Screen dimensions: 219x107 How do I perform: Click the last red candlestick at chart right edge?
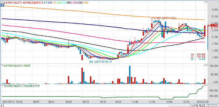click(x=205, y=31)
